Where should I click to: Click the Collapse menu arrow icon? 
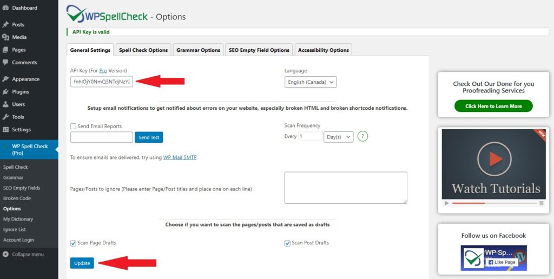[x=5, y=254]
